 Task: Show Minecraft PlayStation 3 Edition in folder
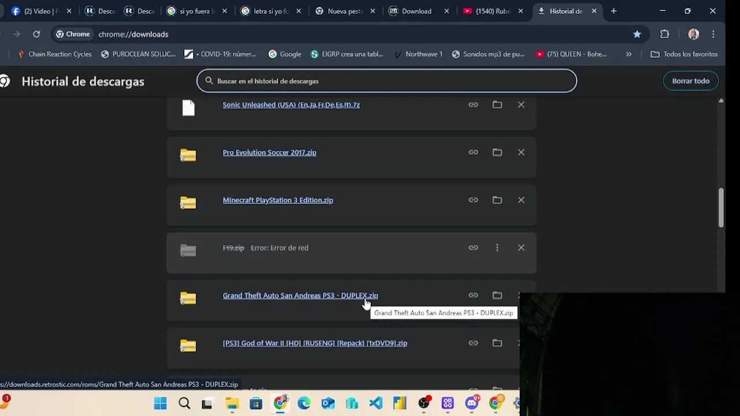(497, 200)
